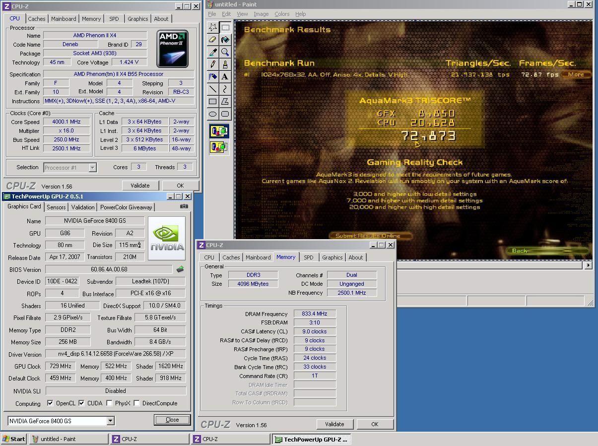Toggle the CUDA checkbox in GPU-Z
This screenshot has height=446, width=598.
[81, 403]
